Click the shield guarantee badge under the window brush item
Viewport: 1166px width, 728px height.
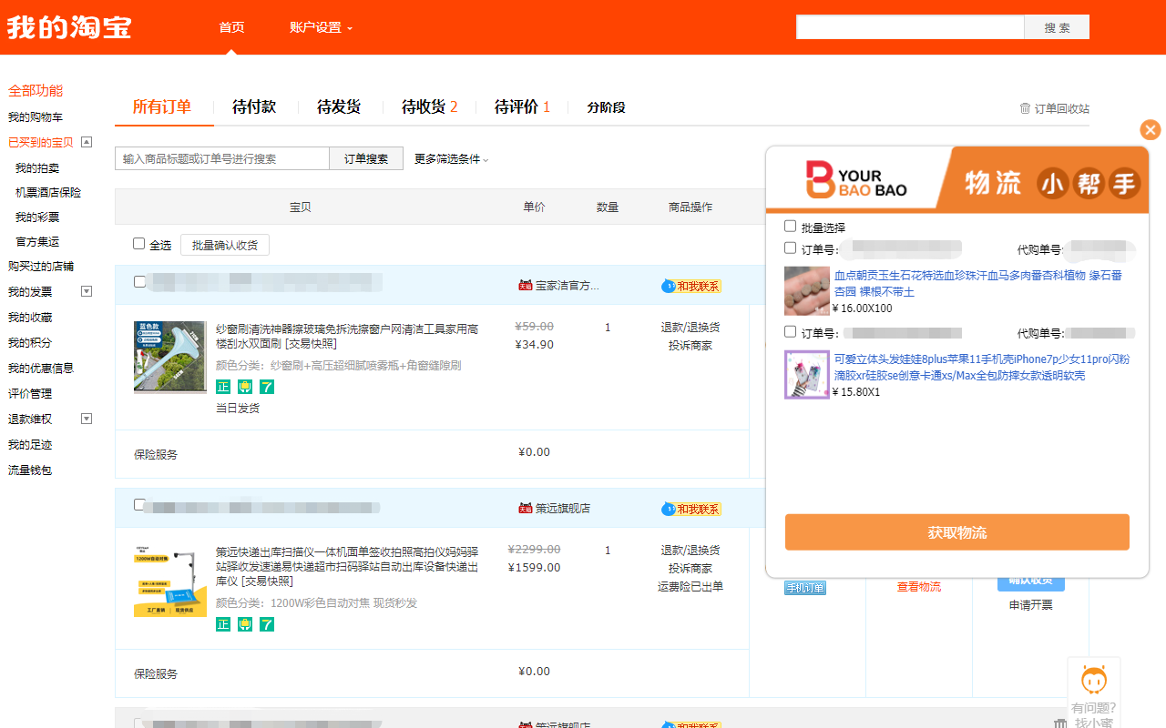245,387
